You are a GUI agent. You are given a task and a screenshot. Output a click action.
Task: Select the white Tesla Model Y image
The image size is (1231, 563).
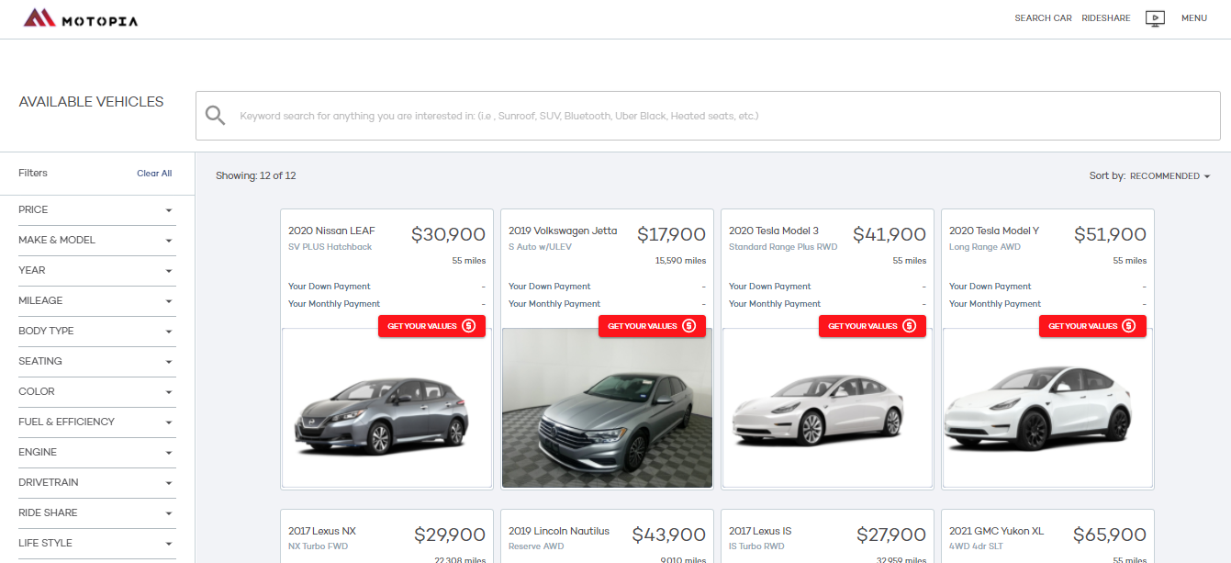point(1047,409)
